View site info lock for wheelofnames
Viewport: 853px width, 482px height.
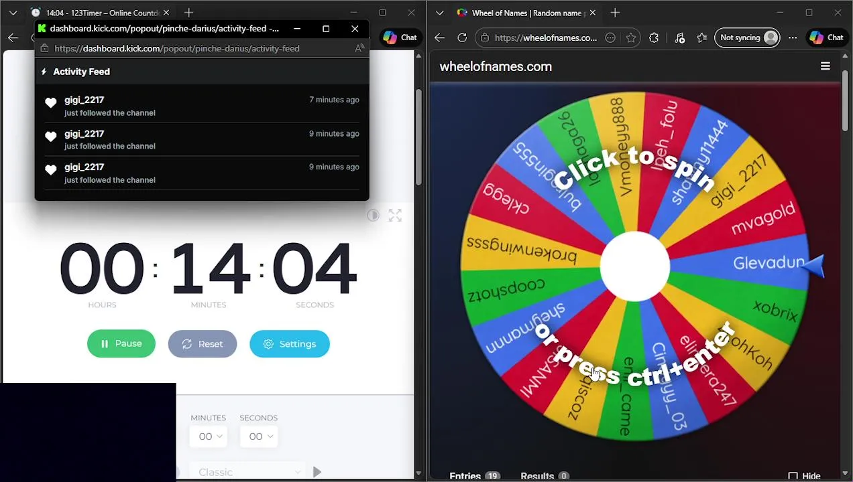(485, 37)
